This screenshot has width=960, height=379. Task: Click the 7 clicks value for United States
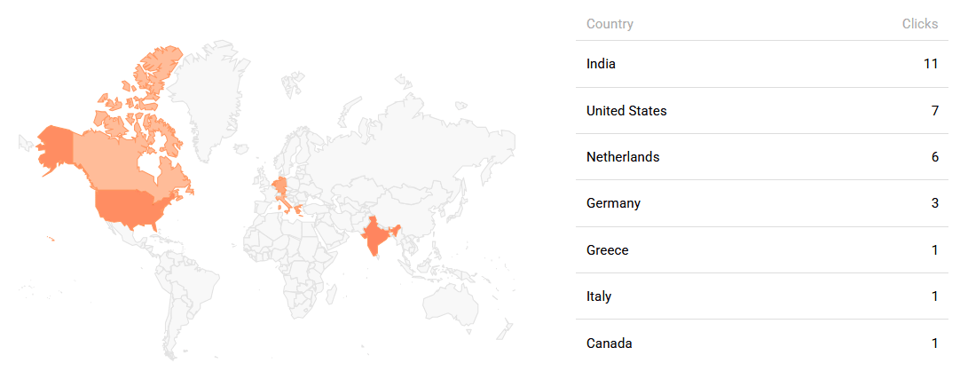[x=934, y=111]
